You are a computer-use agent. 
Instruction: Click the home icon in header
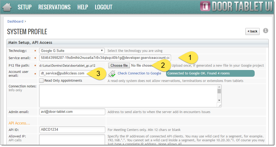pos(7,7)
